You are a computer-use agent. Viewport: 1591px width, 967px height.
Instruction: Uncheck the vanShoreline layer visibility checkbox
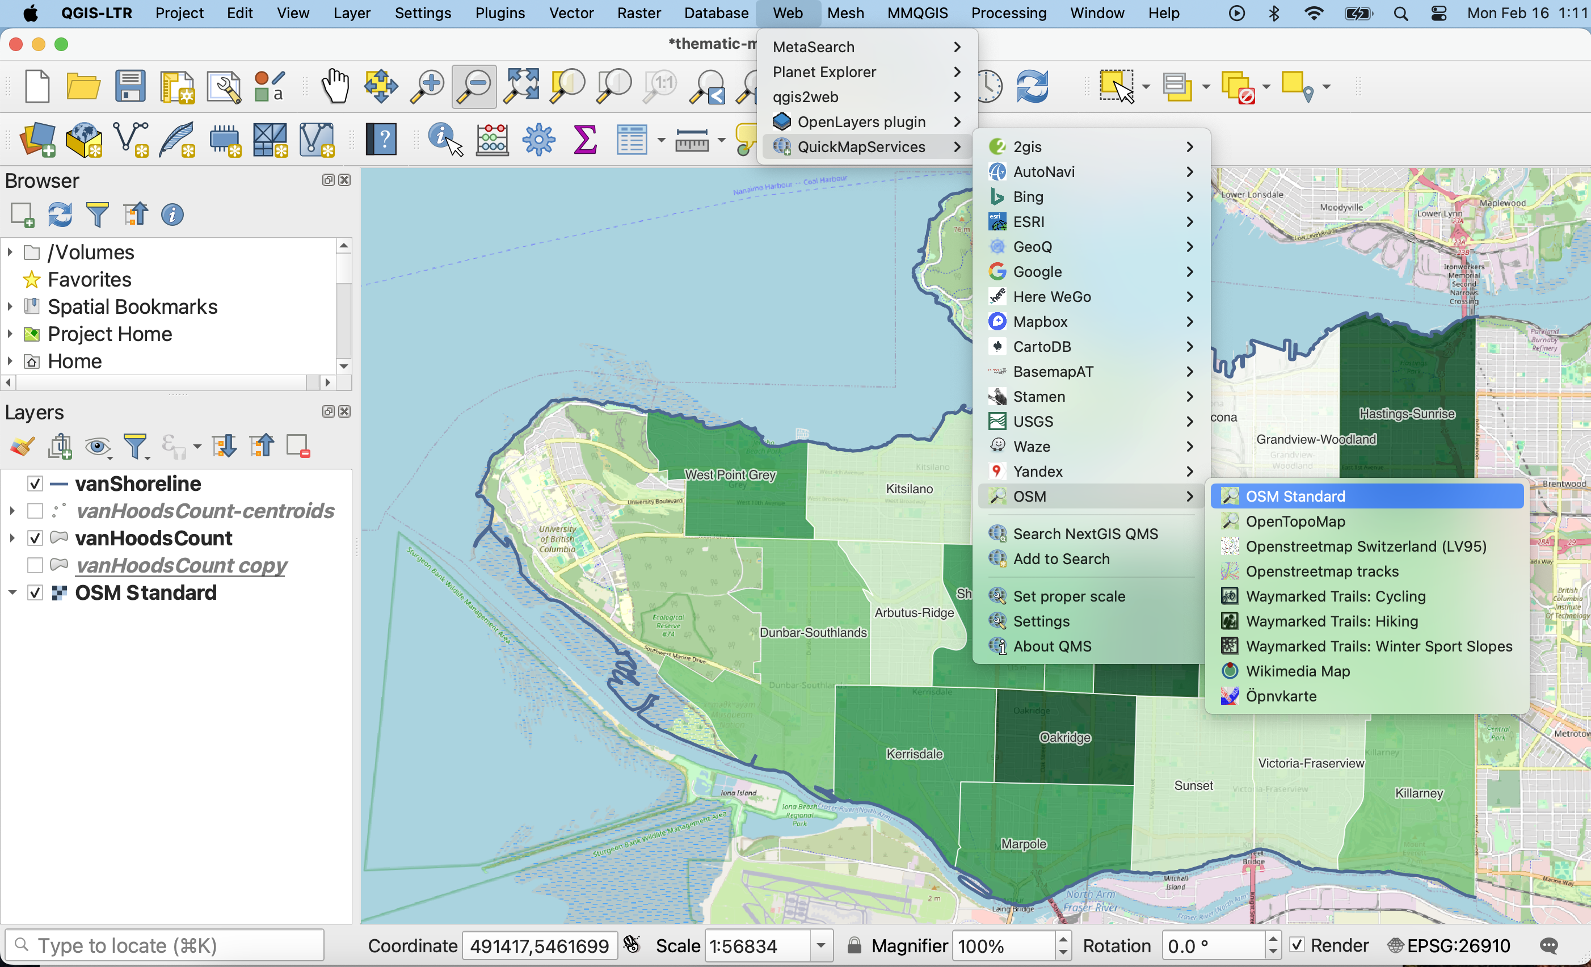(34, 483)
